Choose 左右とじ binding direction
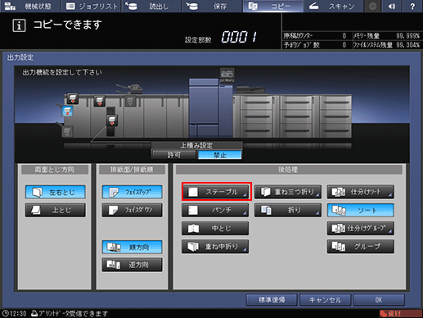Image resolution: width=423 pixels, height=318 pixels. [56, 192]
